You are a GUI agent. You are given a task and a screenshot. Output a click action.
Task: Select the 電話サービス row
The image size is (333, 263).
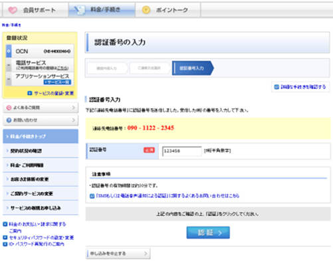point(40,65)
